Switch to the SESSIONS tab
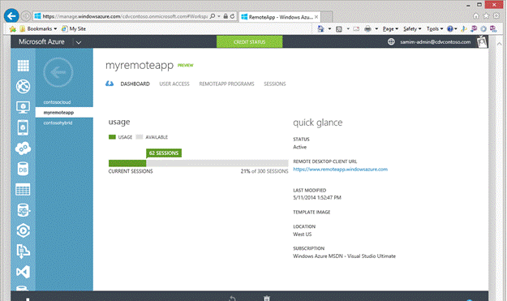Screen dimensions: 507x301 (275, 84)
